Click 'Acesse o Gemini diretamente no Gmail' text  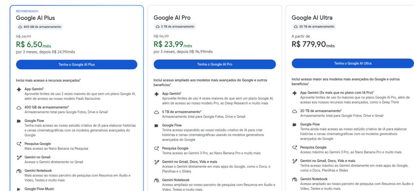coord(54,162)
